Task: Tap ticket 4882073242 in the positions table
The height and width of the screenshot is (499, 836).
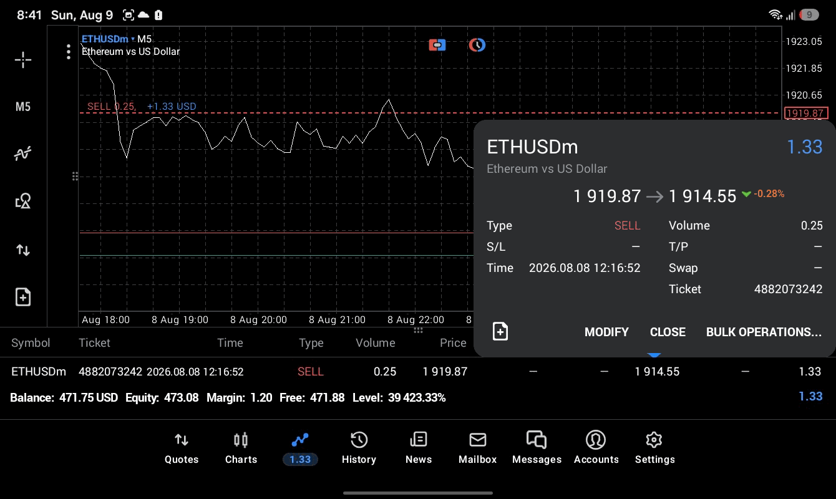Action: 111,372
